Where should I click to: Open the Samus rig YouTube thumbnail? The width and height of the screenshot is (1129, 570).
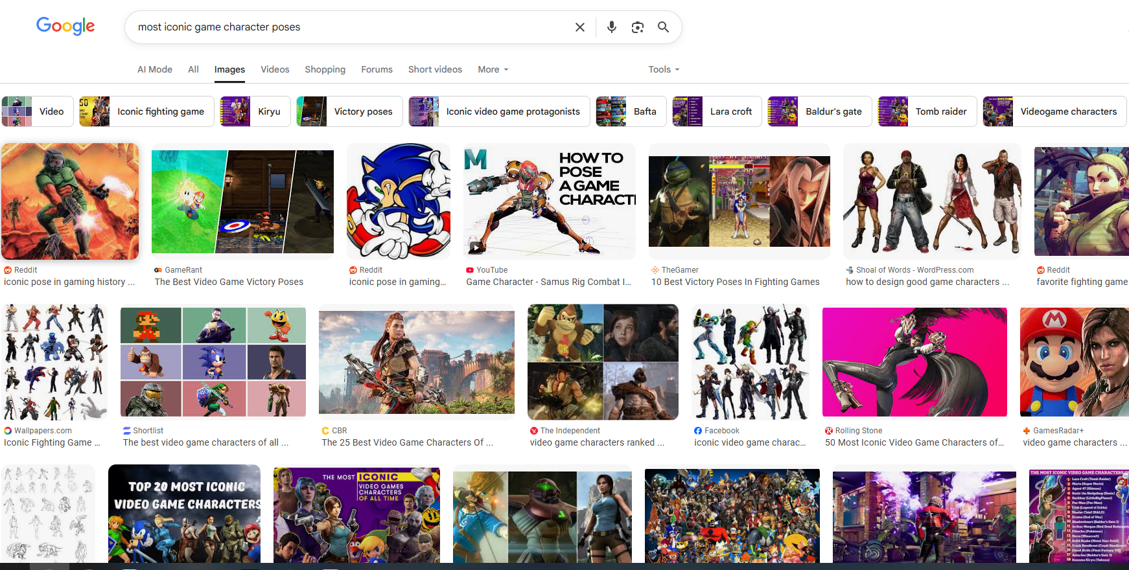click(550, 201)
